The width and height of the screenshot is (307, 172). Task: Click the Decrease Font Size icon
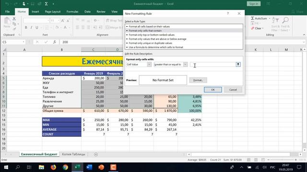68,21
